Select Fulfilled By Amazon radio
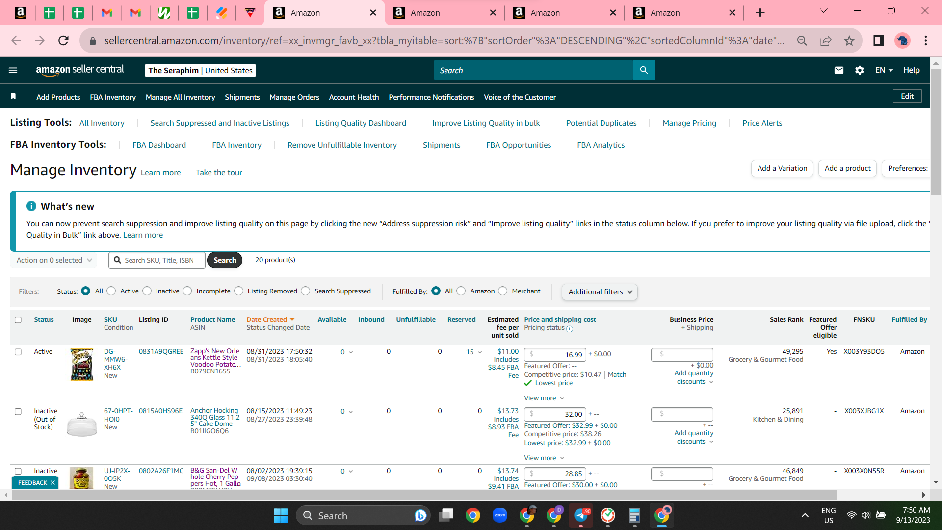This screenshot has height=530, width=942. click(x=461, y=291)
